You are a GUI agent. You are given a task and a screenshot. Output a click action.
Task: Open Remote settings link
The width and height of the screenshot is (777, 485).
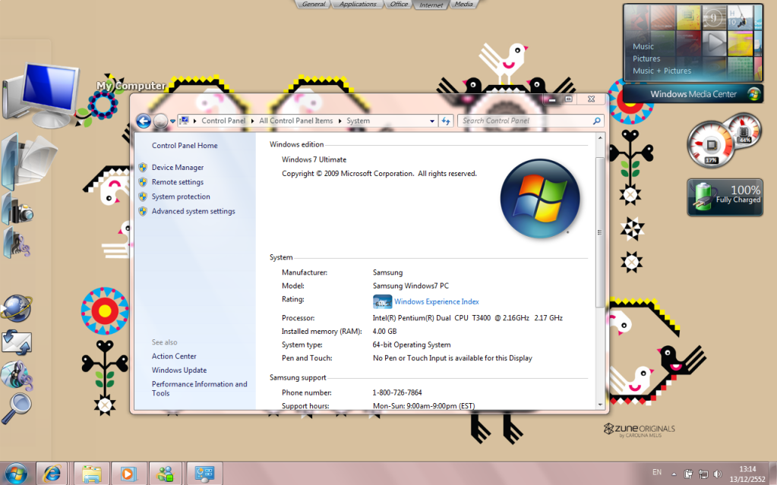click(x=178, y=182)
